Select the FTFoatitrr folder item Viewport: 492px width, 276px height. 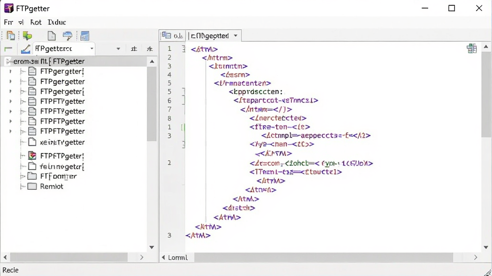[58, 176]
